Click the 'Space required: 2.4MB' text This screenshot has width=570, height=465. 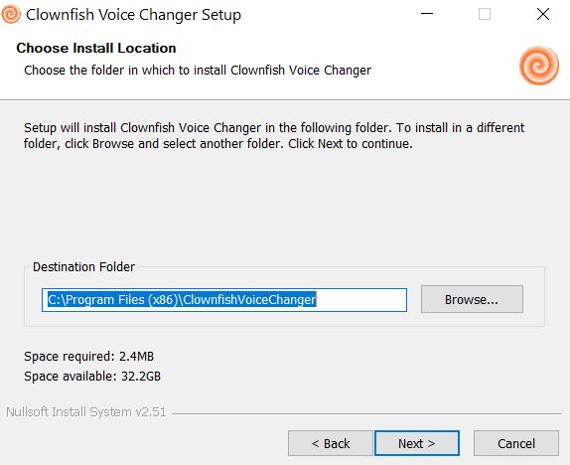pyautogui.click(x=89, y=357)
